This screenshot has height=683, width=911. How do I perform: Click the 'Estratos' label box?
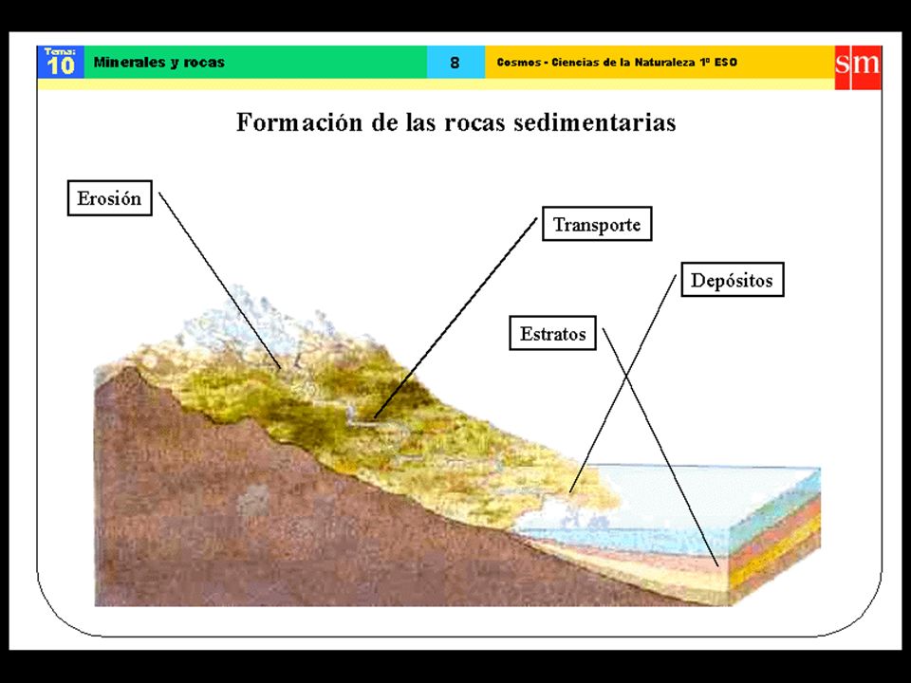[x=552, y=333]
